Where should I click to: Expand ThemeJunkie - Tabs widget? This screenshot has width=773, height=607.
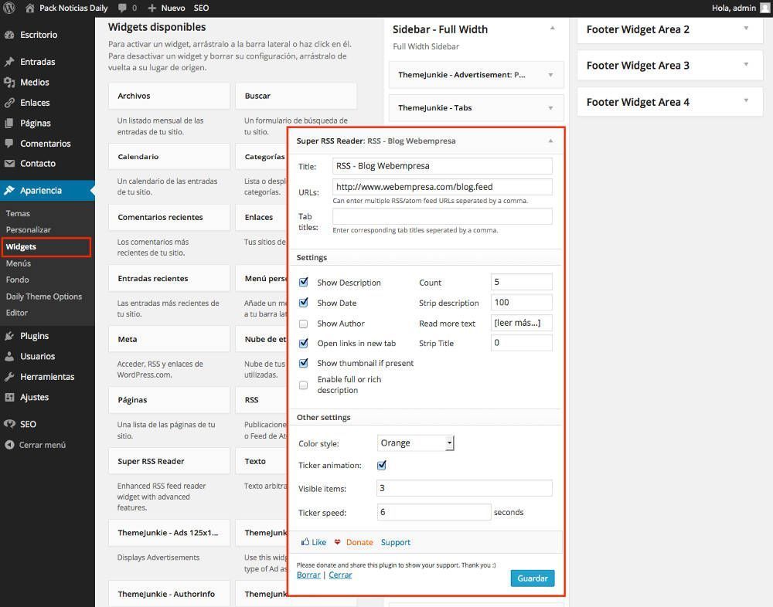(x=550, y=108)
